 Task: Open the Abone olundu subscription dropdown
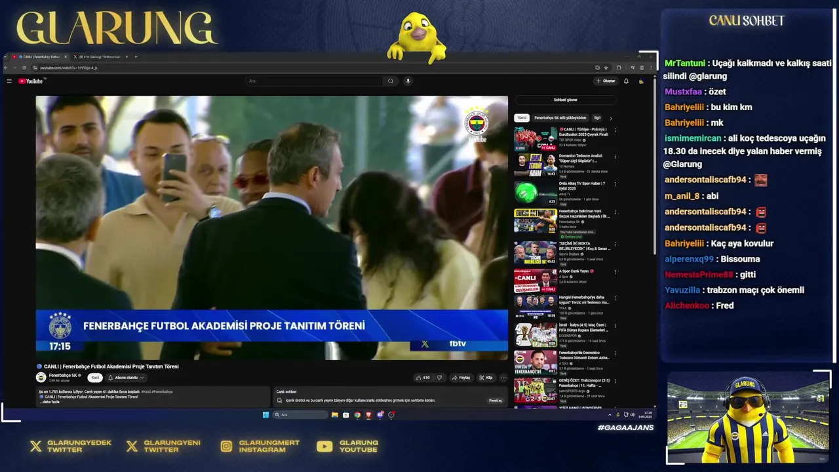126,378
